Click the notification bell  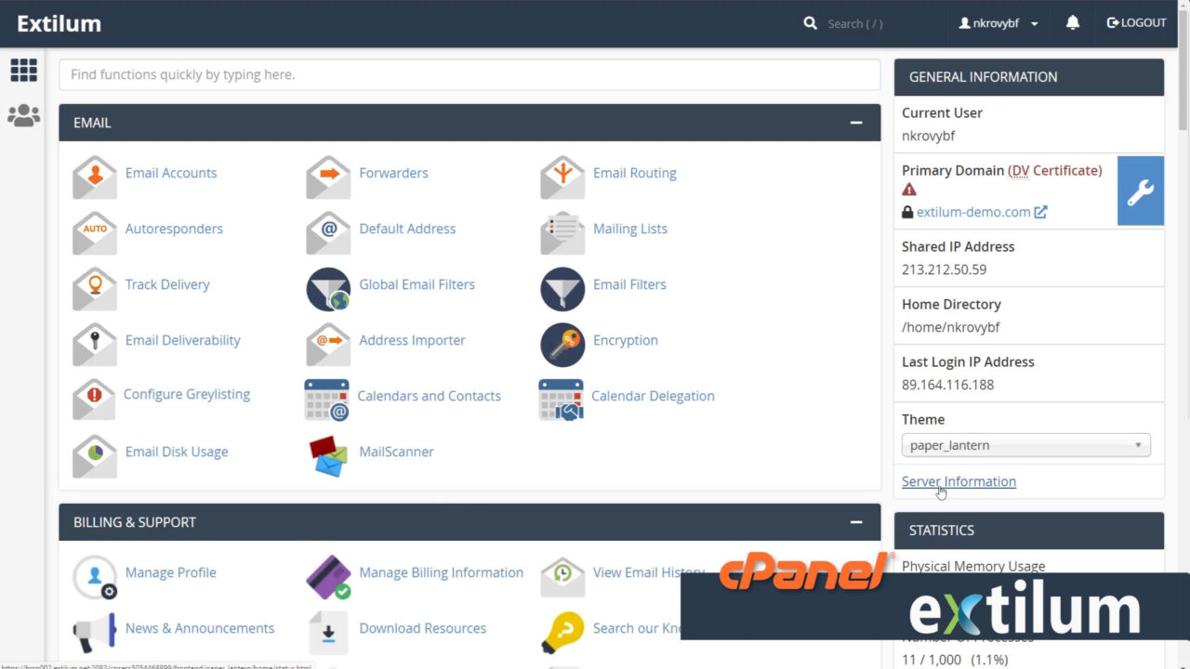pos(1072,22)
